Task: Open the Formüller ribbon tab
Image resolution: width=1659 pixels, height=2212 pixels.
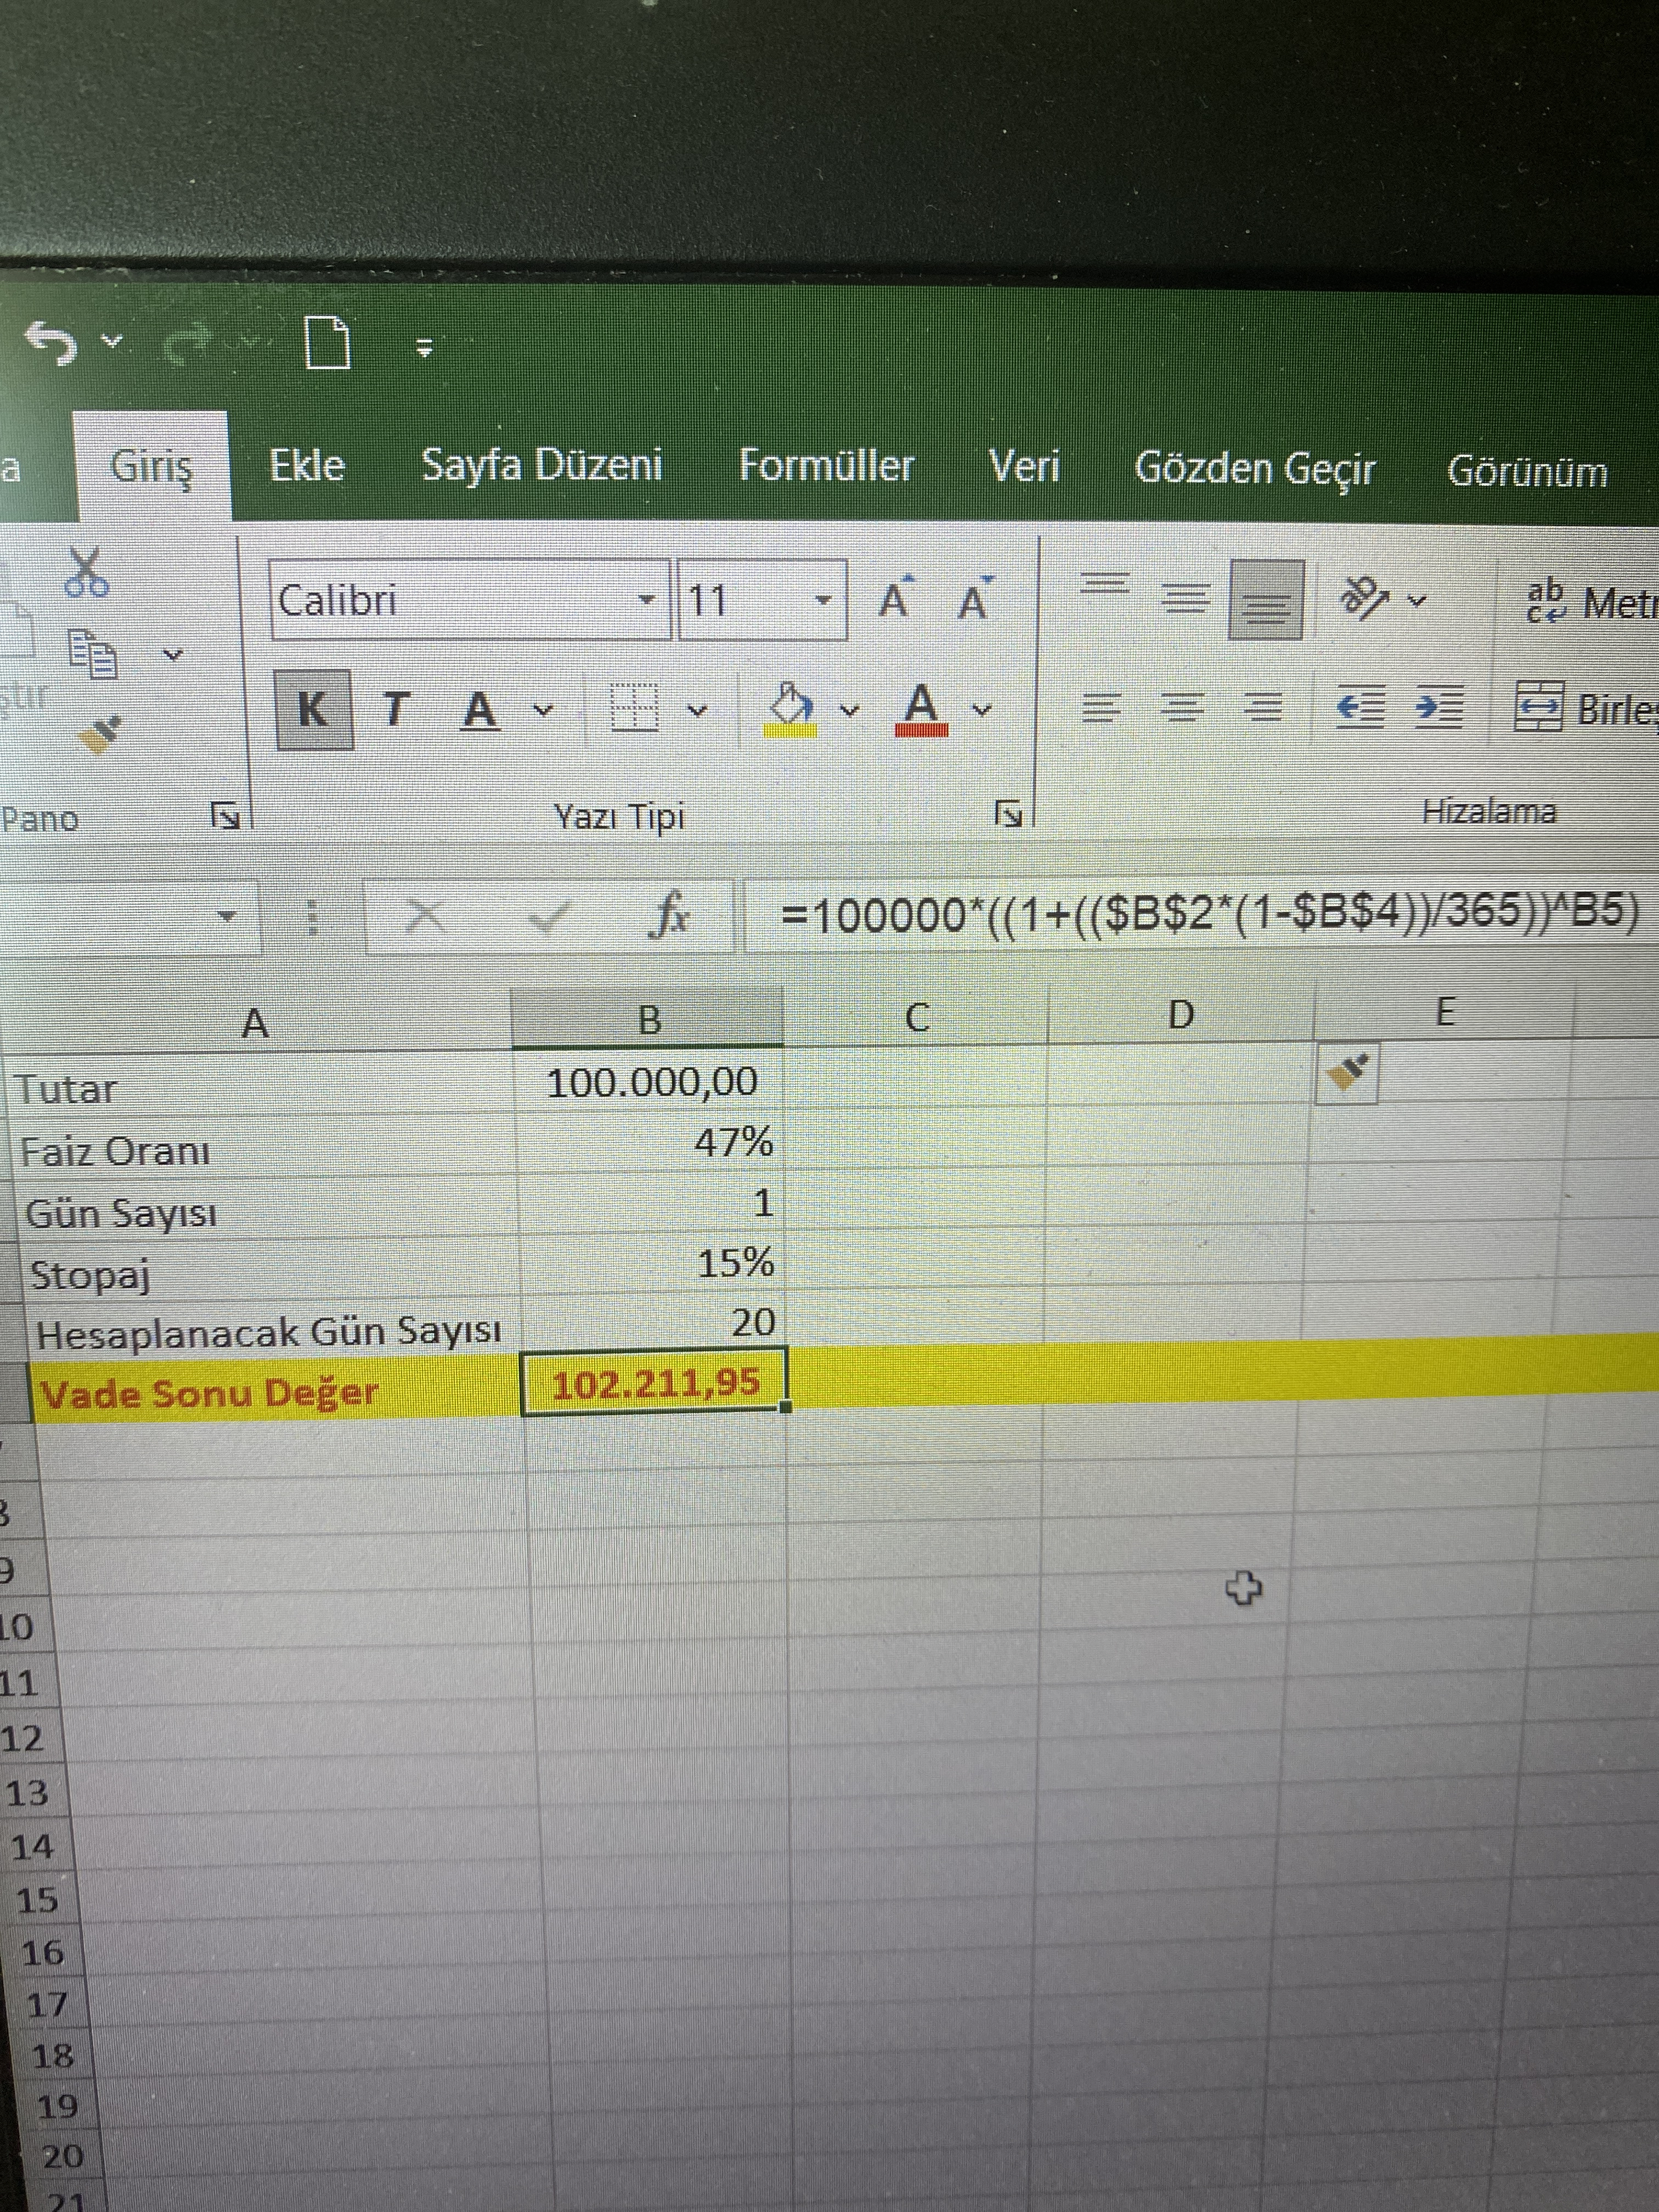Action: (826, 466)
